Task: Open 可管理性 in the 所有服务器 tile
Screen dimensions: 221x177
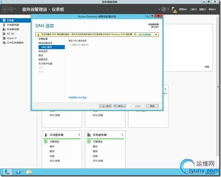Action: [x=97, y=142]
